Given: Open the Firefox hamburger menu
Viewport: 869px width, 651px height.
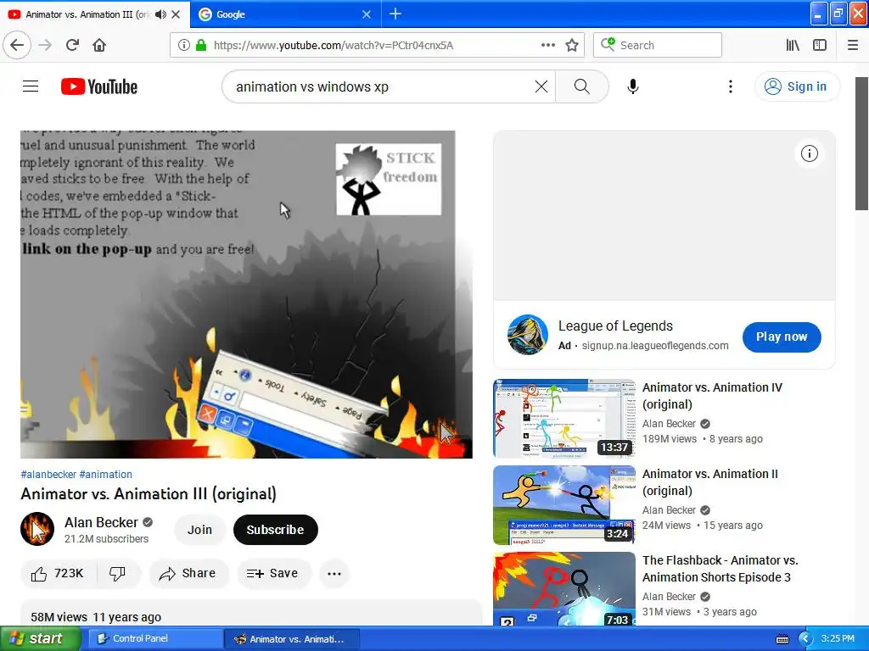Looking at the screenshot, I should click(x=852, y=45).
